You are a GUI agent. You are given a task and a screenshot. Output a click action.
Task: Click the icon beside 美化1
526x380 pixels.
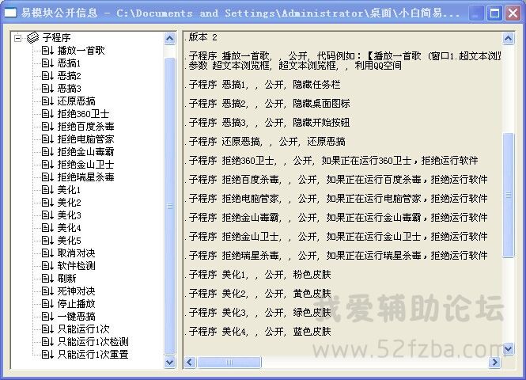(x=47, y=190)
